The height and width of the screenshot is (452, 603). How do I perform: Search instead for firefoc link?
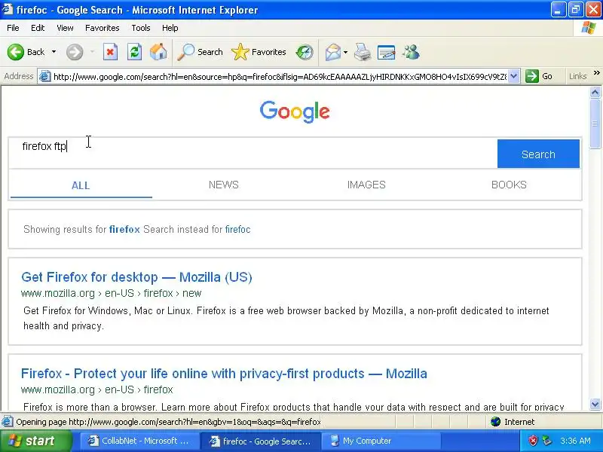point(237,230)
